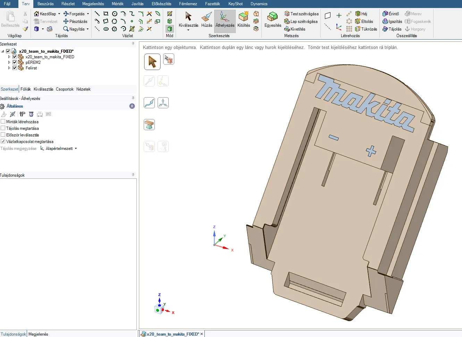This screenshot has height=337, width=462.
Task: Close the x20_team_to_makita_FIXED* document tab
Action: (x=202, y=334)
